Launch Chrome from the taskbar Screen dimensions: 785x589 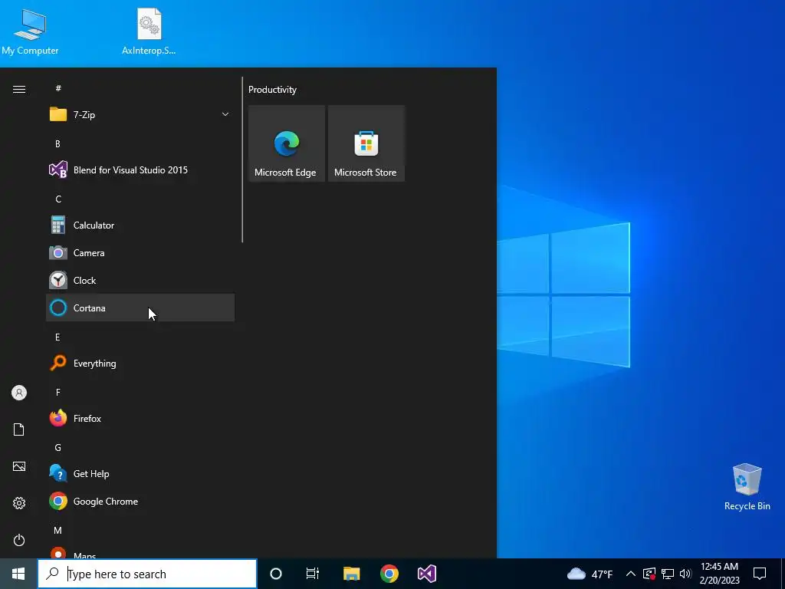pyautogui.click(x=389, y=574)
